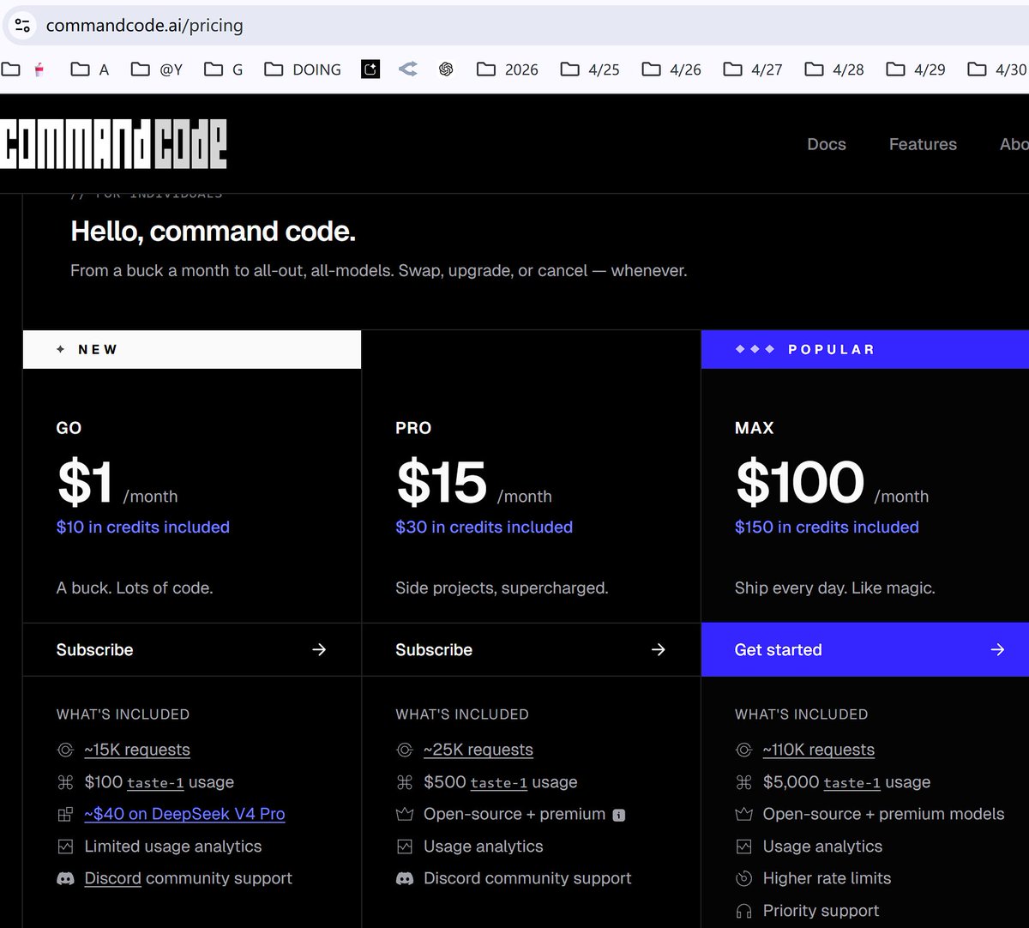Open the ~15K requests link
Viewport: 1029px width, 928px height.
coord(137,750)
